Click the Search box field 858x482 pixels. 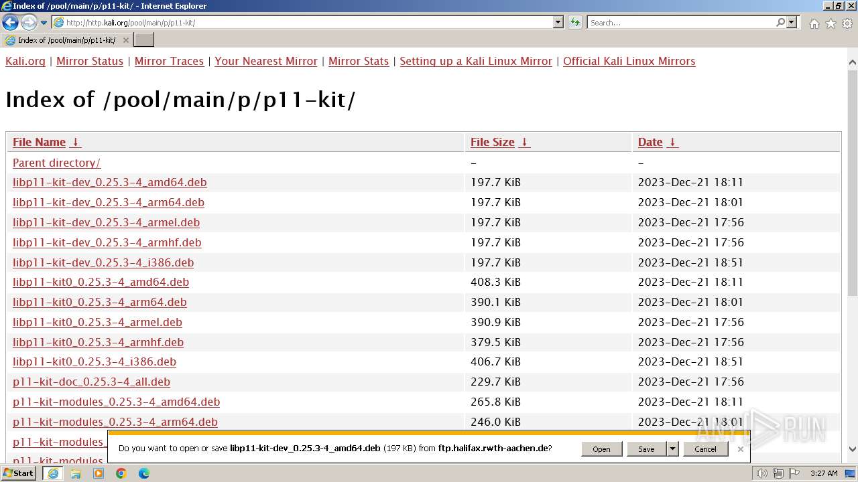tap(681, 22)
